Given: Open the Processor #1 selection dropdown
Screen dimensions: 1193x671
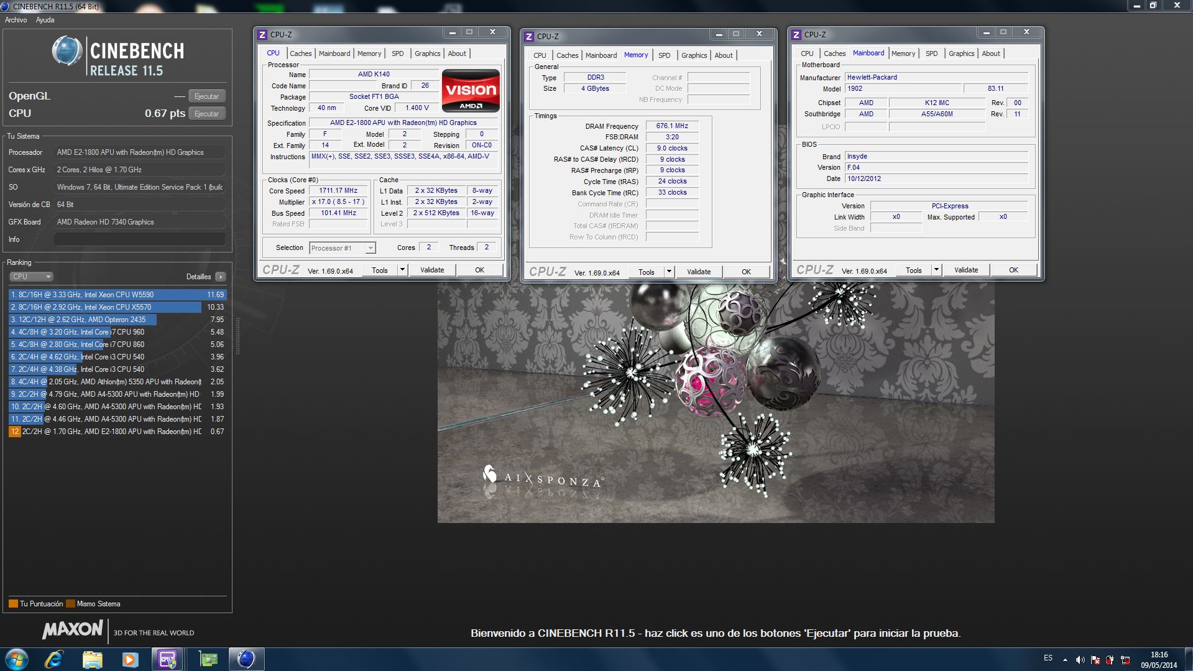Looking at the screenshot, I should [x=342, y=248].
